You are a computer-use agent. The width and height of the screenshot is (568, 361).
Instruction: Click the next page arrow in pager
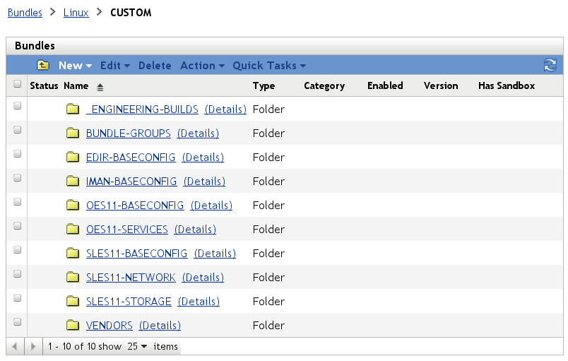[x=33, y=347]
